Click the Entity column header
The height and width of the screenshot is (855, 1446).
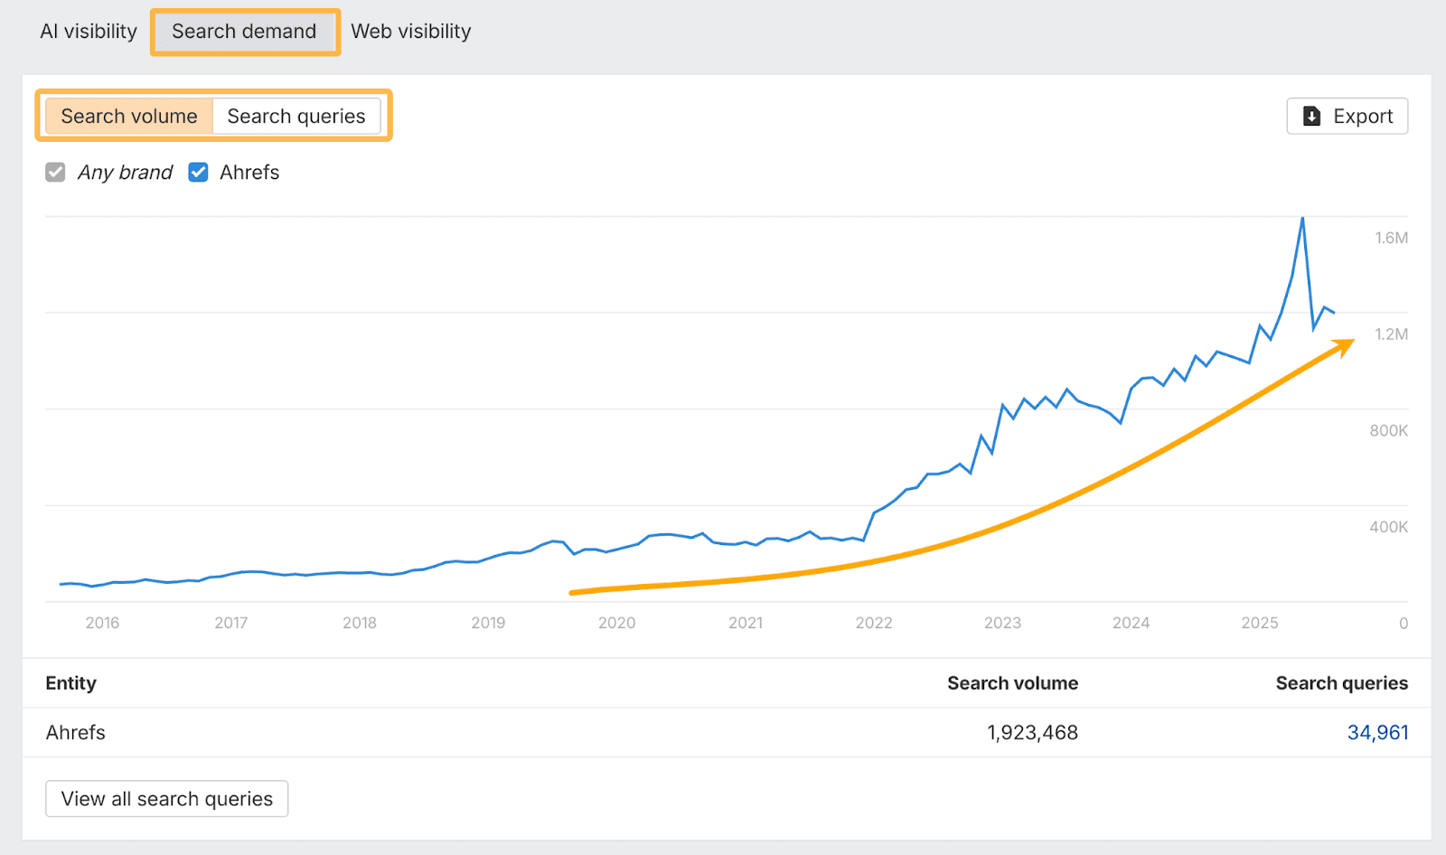tap(70, 682)
